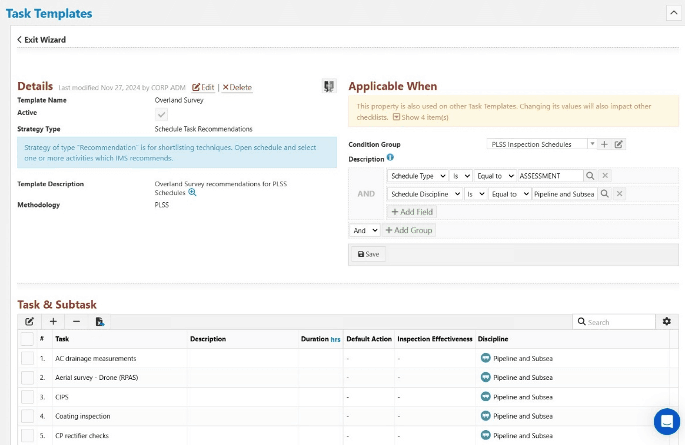Image resolution: width=685 pixels, height=447 pixels.
Task: Click Exit Wizard link
Action: click(41, 40)
